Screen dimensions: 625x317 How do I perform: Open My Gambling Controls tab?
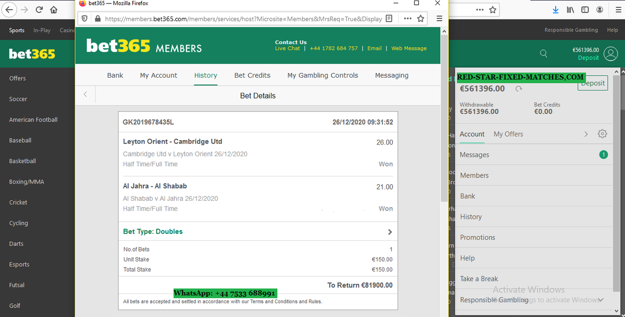[x=323, y=75]
